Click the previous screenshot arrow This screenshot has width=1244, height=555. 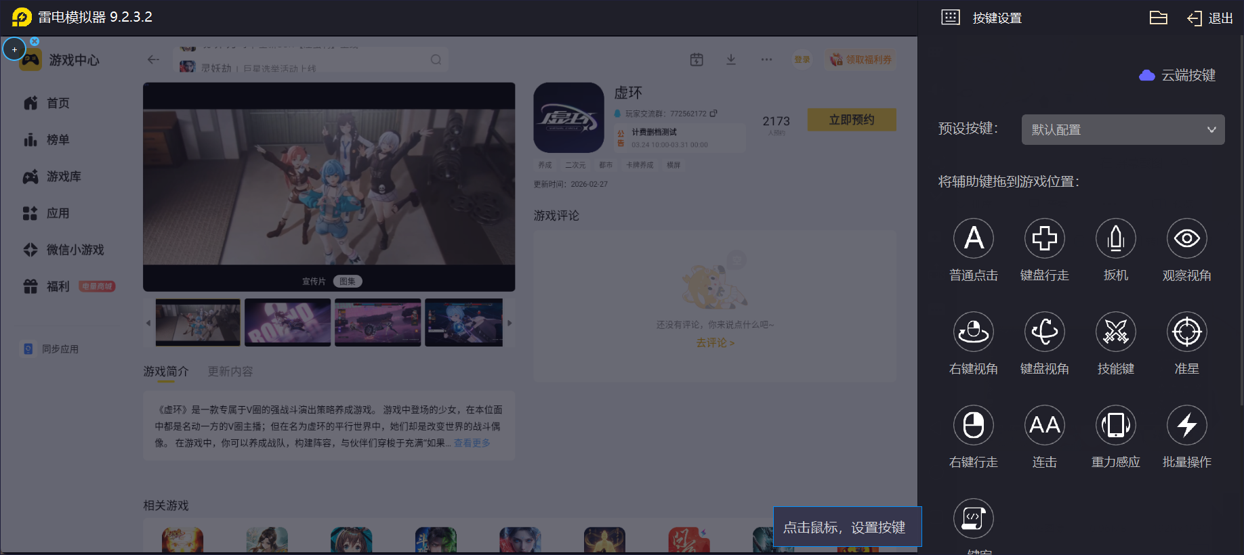[x=148, y=323]
